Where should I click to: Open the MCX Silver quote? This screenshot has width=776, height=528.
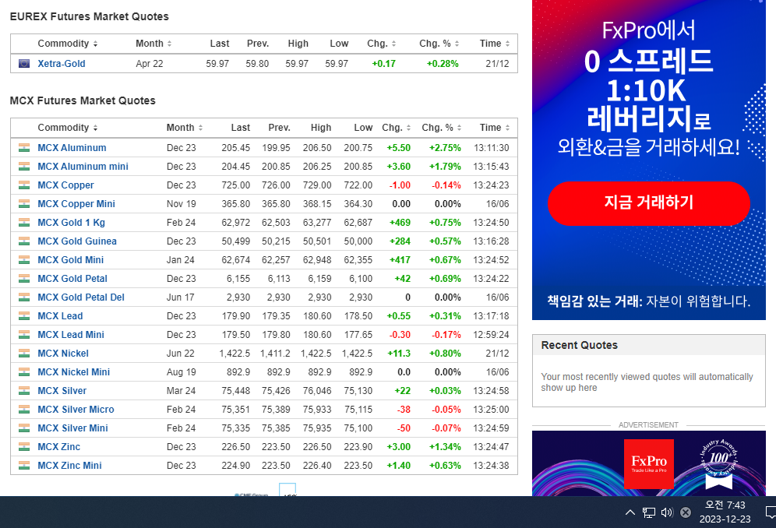(62, 391)
